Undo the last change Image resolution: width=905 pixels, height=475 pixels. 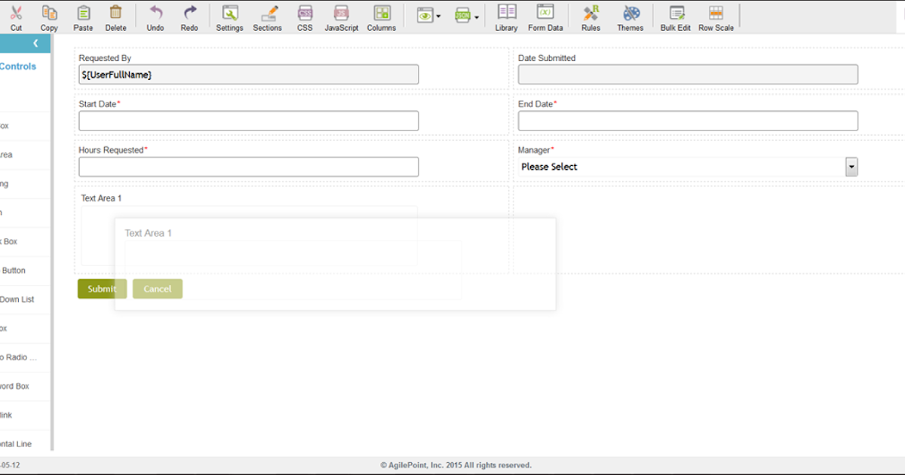tap(155, 17)
